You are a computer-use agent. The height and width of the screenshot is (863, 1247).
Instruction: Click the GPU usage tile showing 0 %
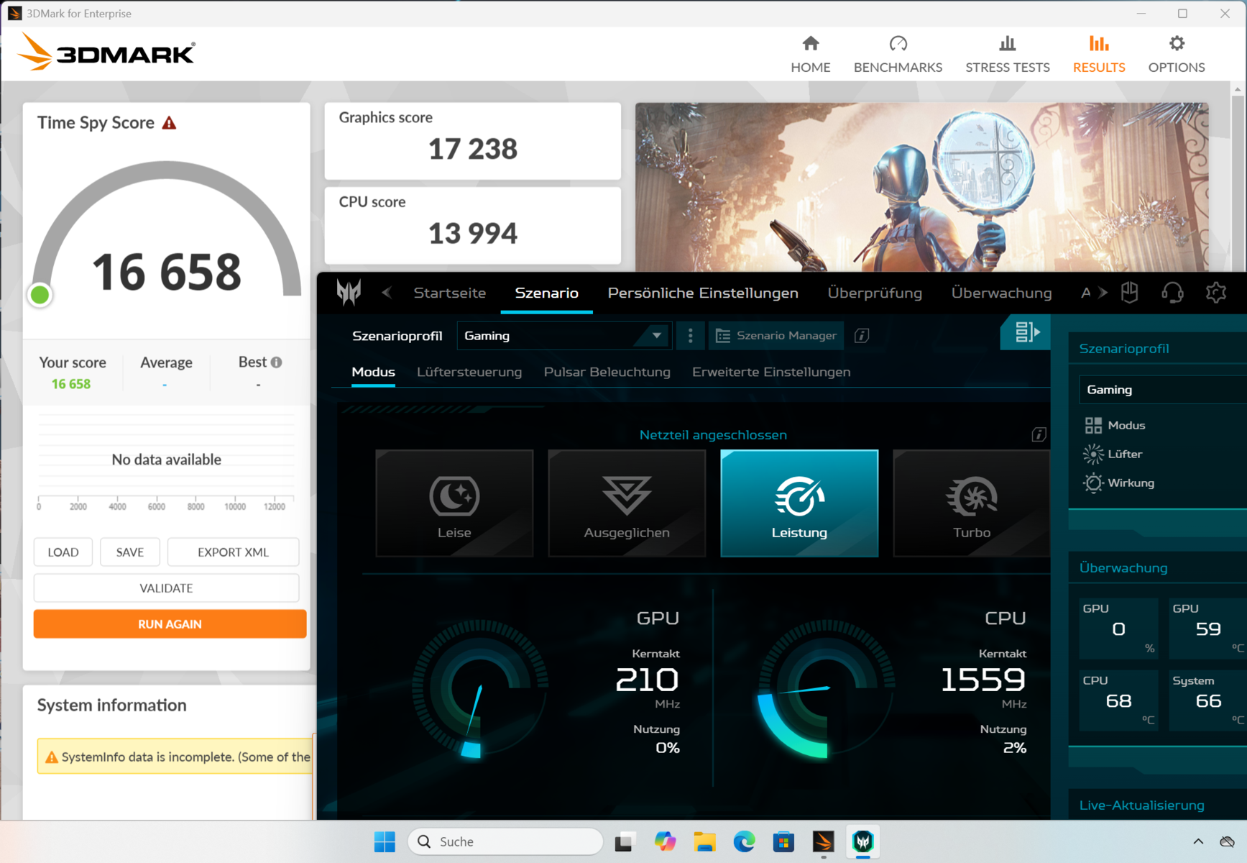point(1118,629)
